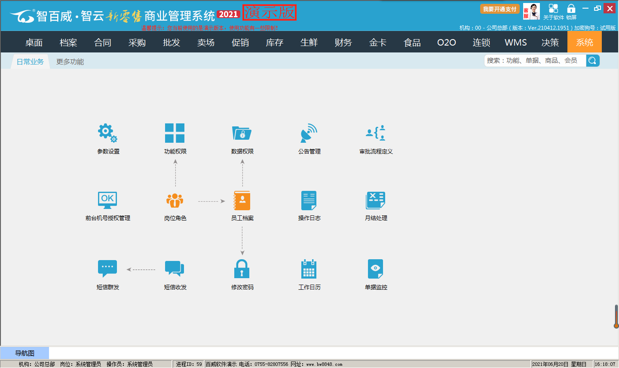Switch to 更多功能 tab
Screen dimensions: 619x368
pyautogui.click(x=70, y=61)
